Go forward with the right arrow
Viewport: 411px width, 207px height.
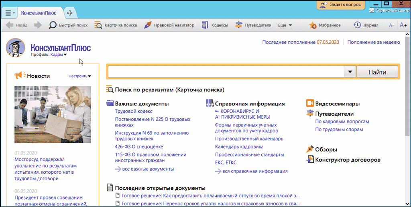tap(38, 25)
